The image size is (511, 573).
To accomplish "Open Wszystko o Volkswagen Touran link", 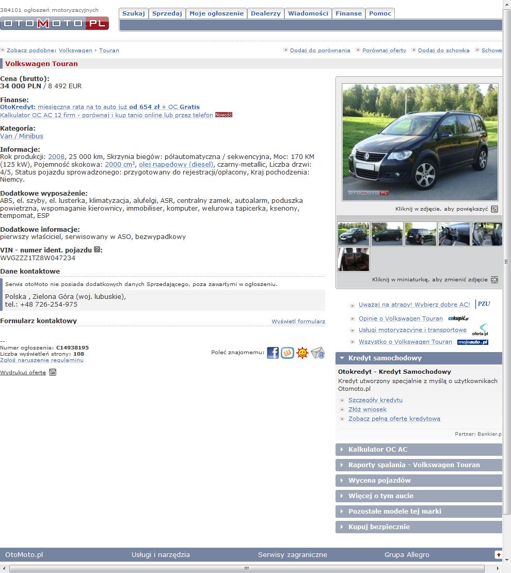I will [x=405, y=342].
